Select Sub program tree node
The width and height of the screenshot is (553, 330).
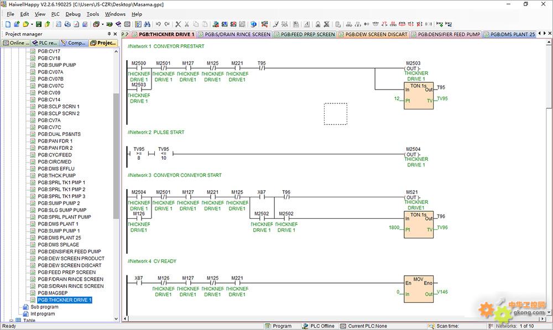click(44, 307)
